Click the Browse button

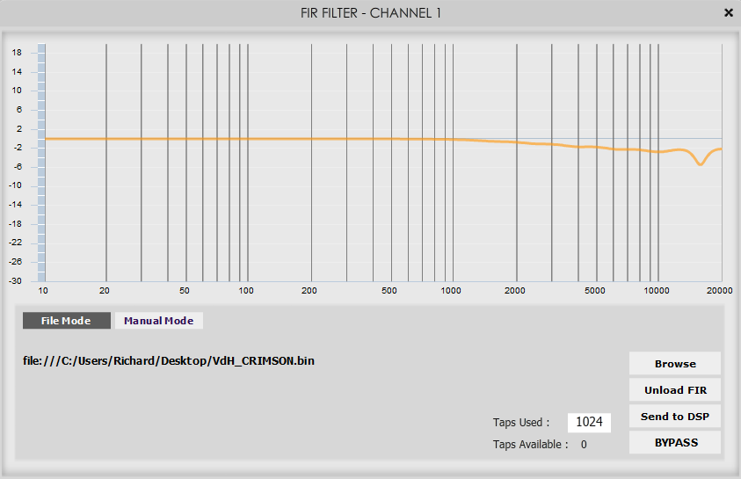pyautogui.click(x=675, y=364)
